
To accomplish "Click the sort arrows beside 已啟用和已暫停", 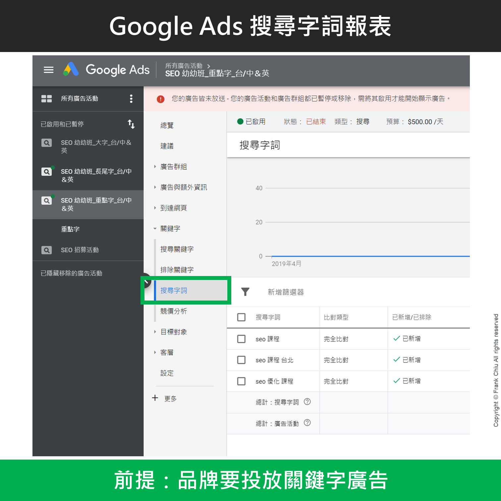I will click(x=131, y=124).
